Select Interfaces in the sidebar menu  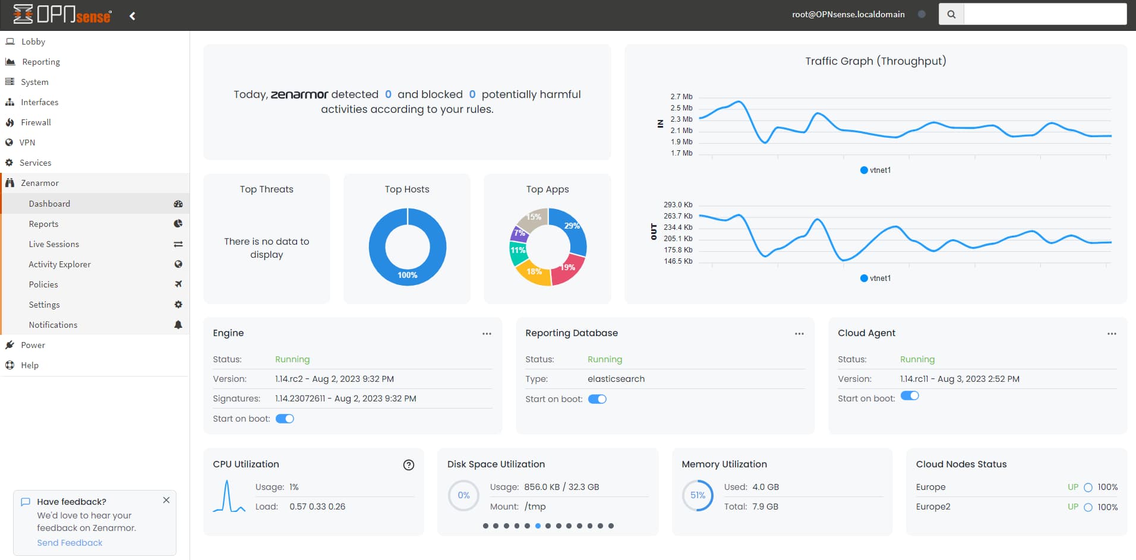39,102
